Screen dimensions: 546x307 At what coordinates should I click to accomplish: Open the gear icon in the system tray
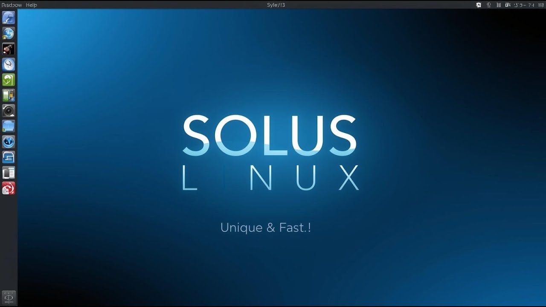pyautogui.click(x=479, y=5)
